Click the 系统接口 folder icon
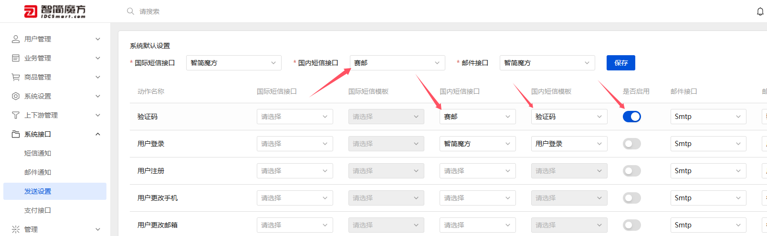The height and width of the screenshot is (236, 767). pyautogui.click(x=16, y=134)
